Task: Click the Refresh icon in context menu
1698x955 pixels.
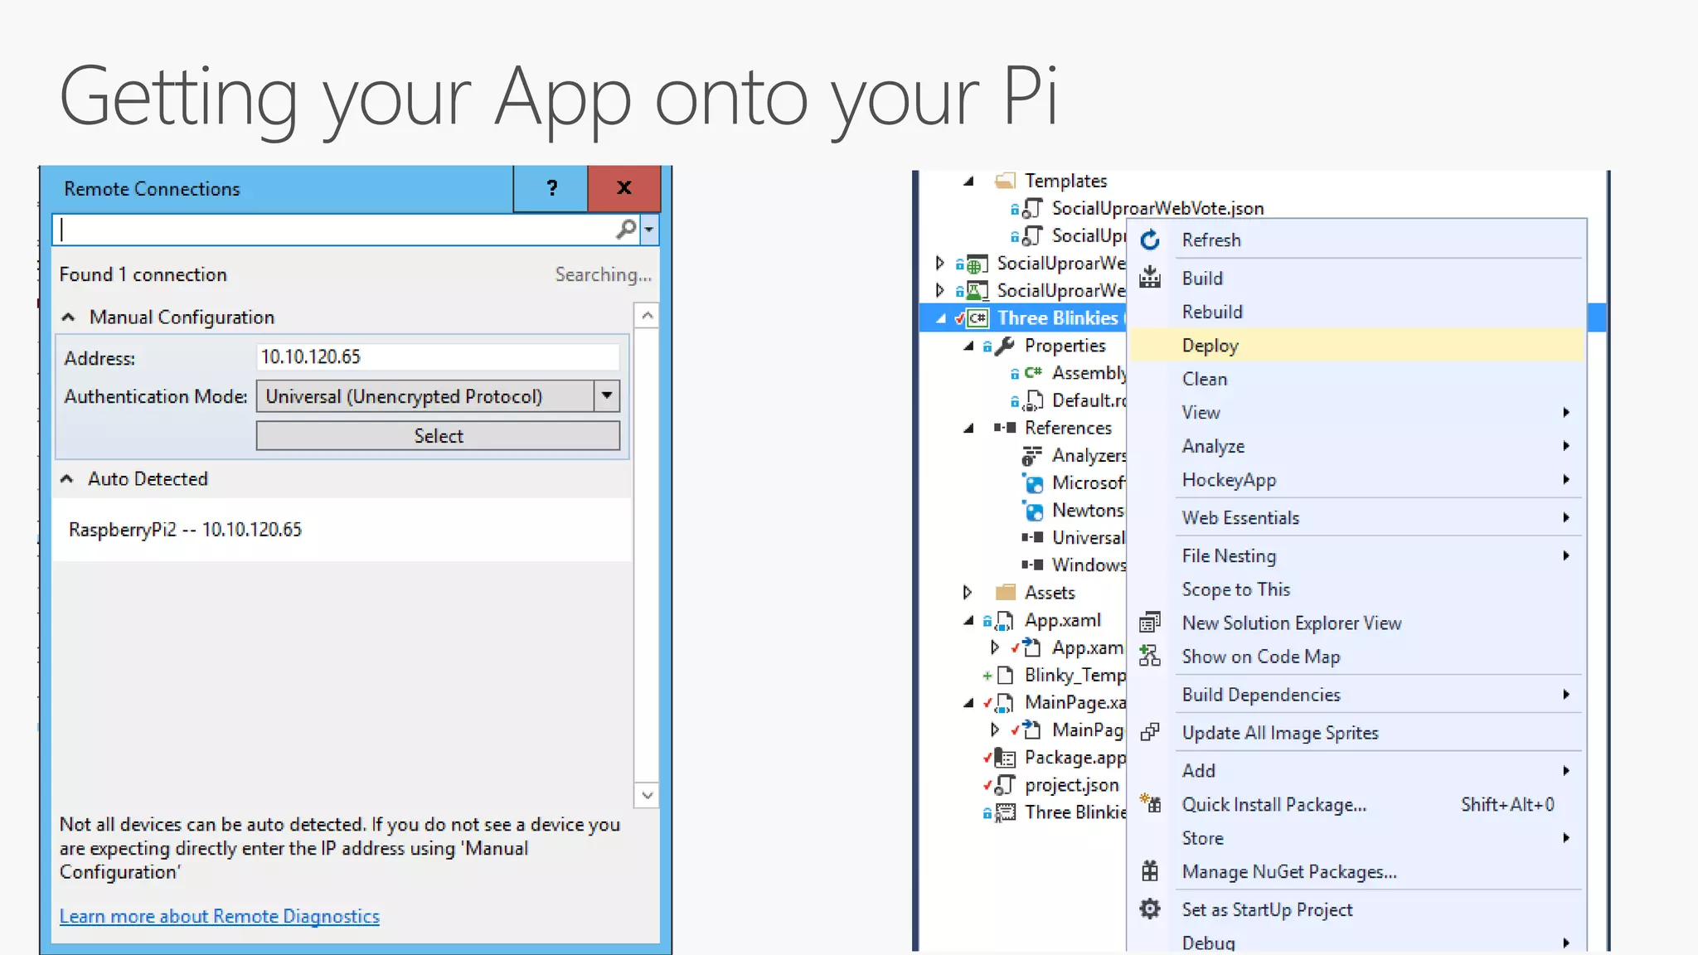Action: click(x=1150, y=240)
